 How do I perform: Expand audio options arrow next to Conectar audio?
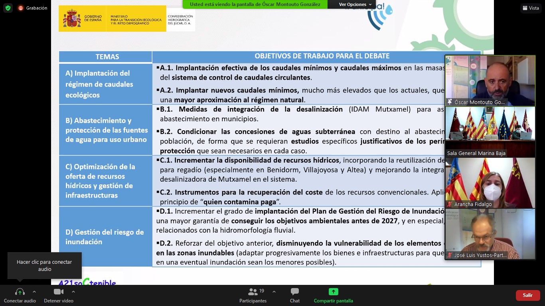[x=34, y=292]
